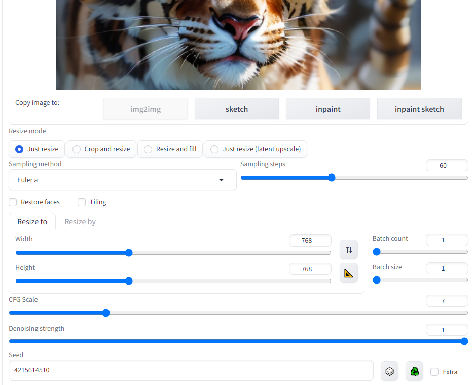
Task: Click the Width number input box
Action: point(310,241)
